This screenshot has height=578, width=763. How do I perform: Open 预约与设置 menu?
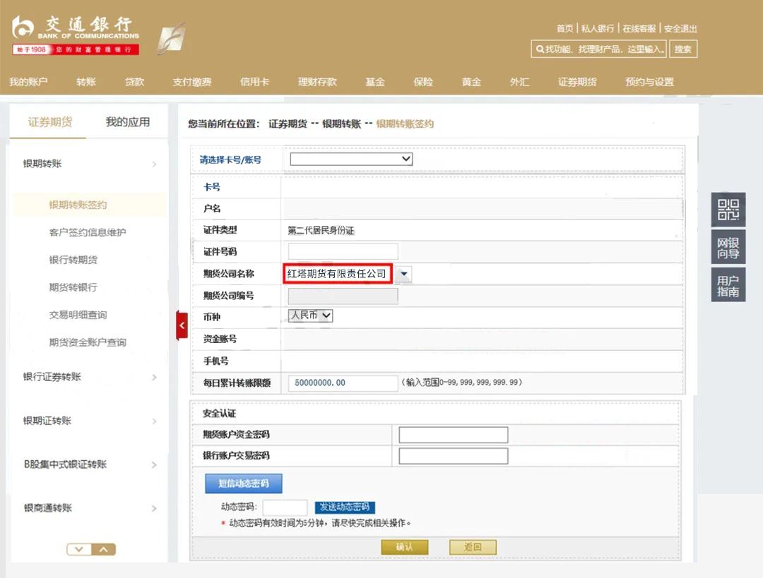tap(650, 82)
